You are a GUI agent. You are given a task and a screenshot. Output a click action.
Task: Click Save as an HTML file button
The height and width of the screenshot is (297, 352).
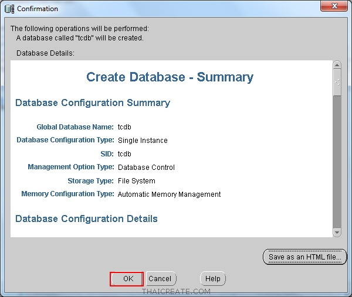click(x=304, y=257)
